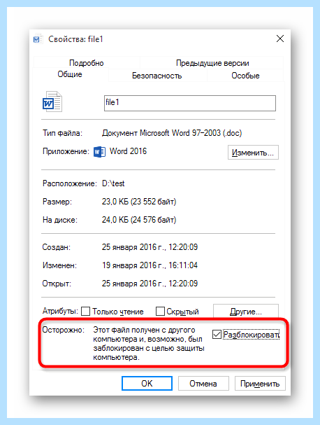This screenshot has height=425, width=320.
Task: Uncheck the 'Разблокировать' checkbox
Action: 217,335
